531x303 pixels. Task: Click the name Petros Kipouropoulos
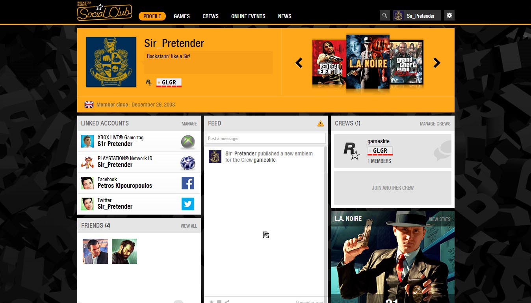[125, 186]
